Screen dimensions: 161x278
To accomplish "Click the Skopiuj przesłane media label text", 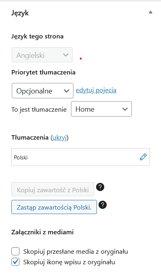I will click(75, 252).
